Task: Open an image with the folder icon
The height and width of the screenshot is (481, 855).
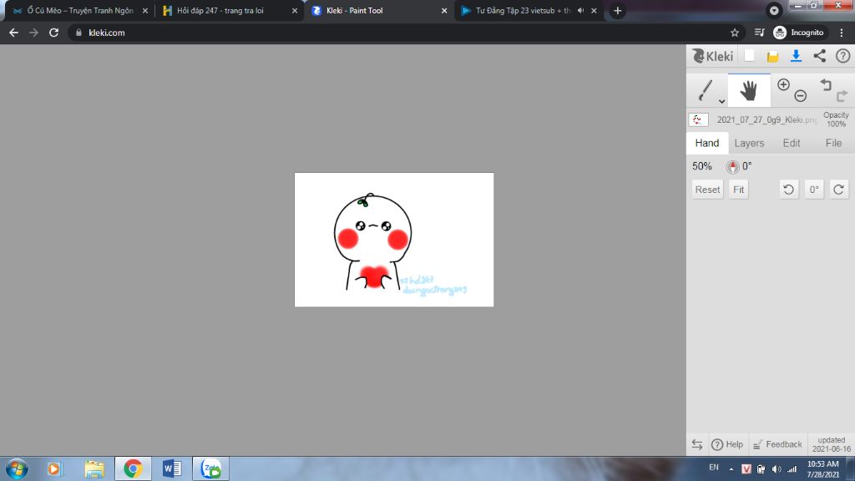Action: 772,56
